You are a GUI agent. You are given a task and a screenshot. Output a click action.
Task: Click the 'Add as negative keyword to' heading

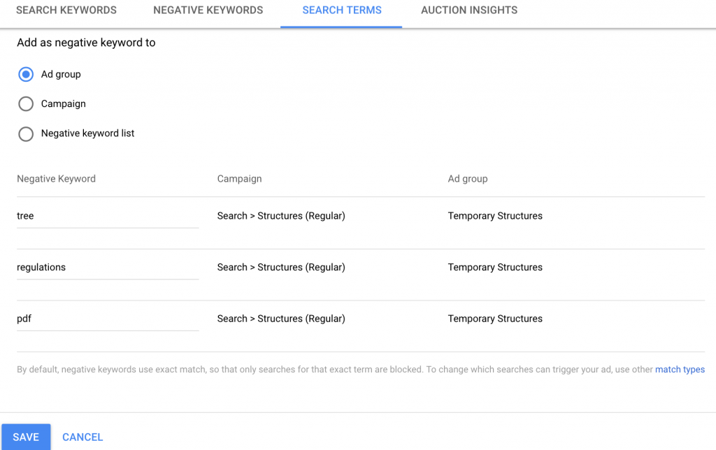pos(86,43)
